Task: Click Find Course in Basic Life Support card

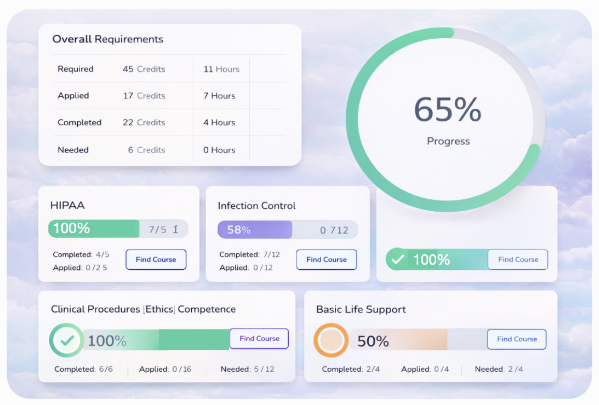Action: click(517, 339)
